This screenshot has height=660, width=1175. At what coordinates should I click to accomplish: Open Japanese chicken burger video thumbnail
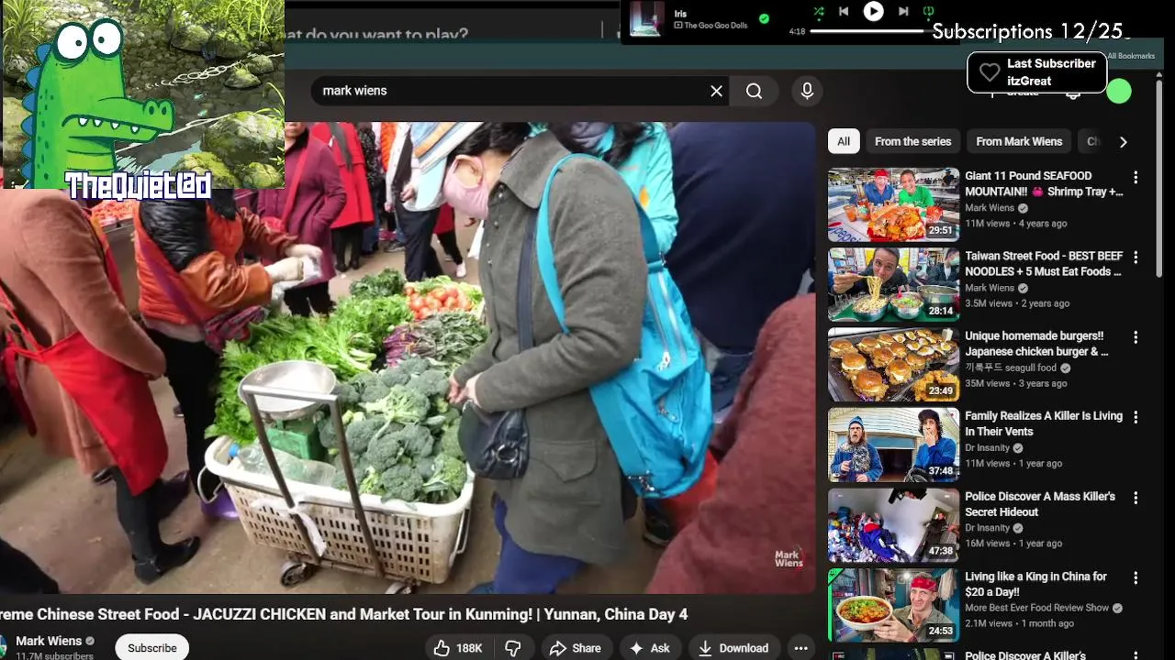[x=893, y=365]
